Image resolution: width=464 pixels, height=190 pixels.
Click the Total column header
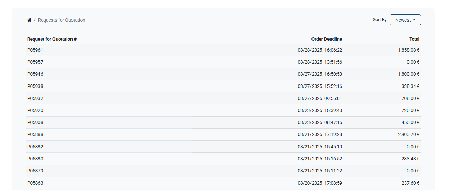coord(414,39)
